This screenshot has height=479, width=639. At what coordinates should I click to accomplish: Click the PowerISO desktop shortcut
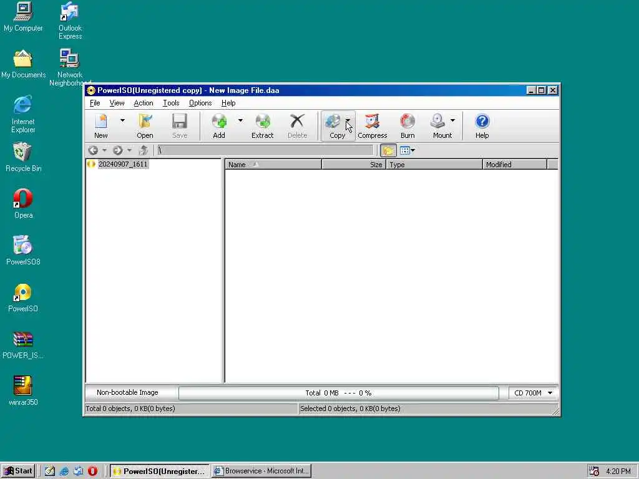click(x=23, y=298)
